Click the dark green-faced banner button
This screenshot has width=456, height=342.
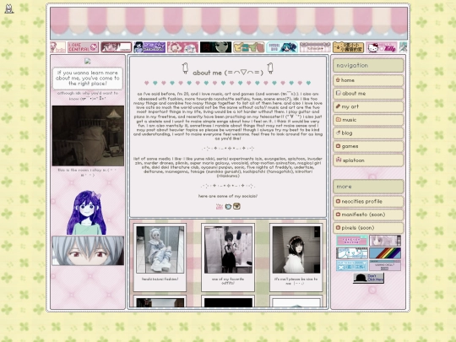[x=215, y=47]
